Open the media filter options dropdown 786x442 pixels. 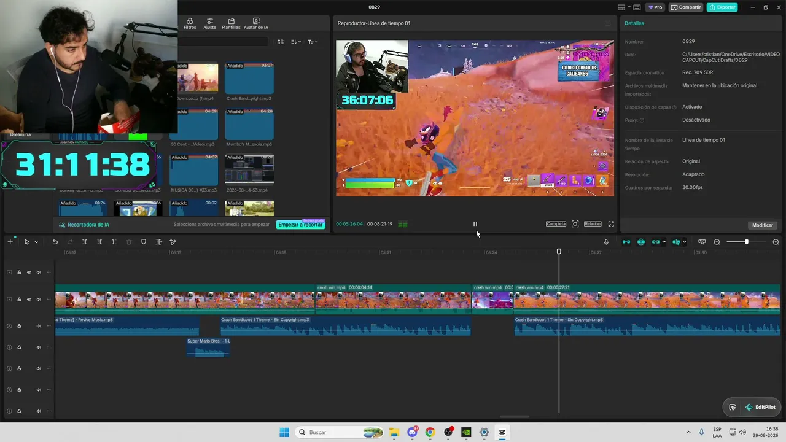(313, 42)
